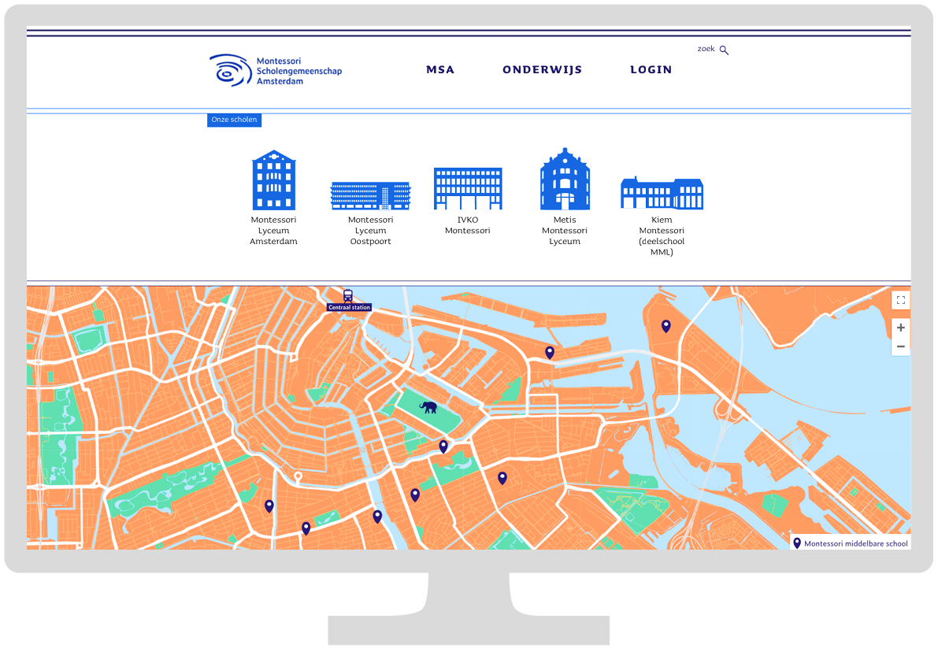Select the Onze scholen tab label
Image resolution: width=938 pixels, height=652 pixels.
(x=234, y=120)
